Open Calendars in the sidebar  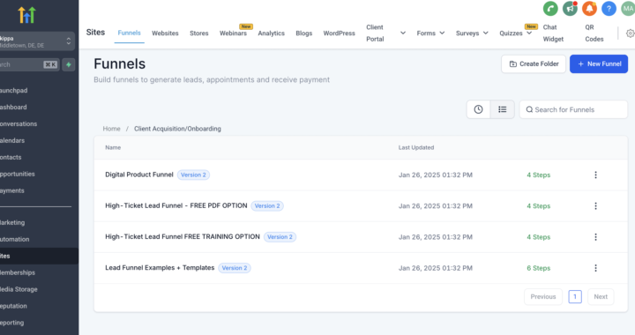[x=12, y=140]
